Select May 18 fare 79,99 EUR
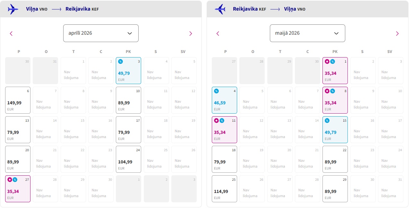 tap(225, 159)
